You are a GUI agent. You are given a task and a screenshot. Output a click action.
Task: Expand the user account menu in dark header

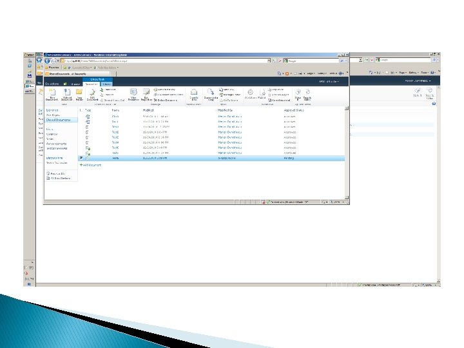point(329,81)
